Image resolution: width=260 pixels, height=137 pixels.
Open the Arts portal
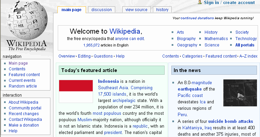pos(180,32)
